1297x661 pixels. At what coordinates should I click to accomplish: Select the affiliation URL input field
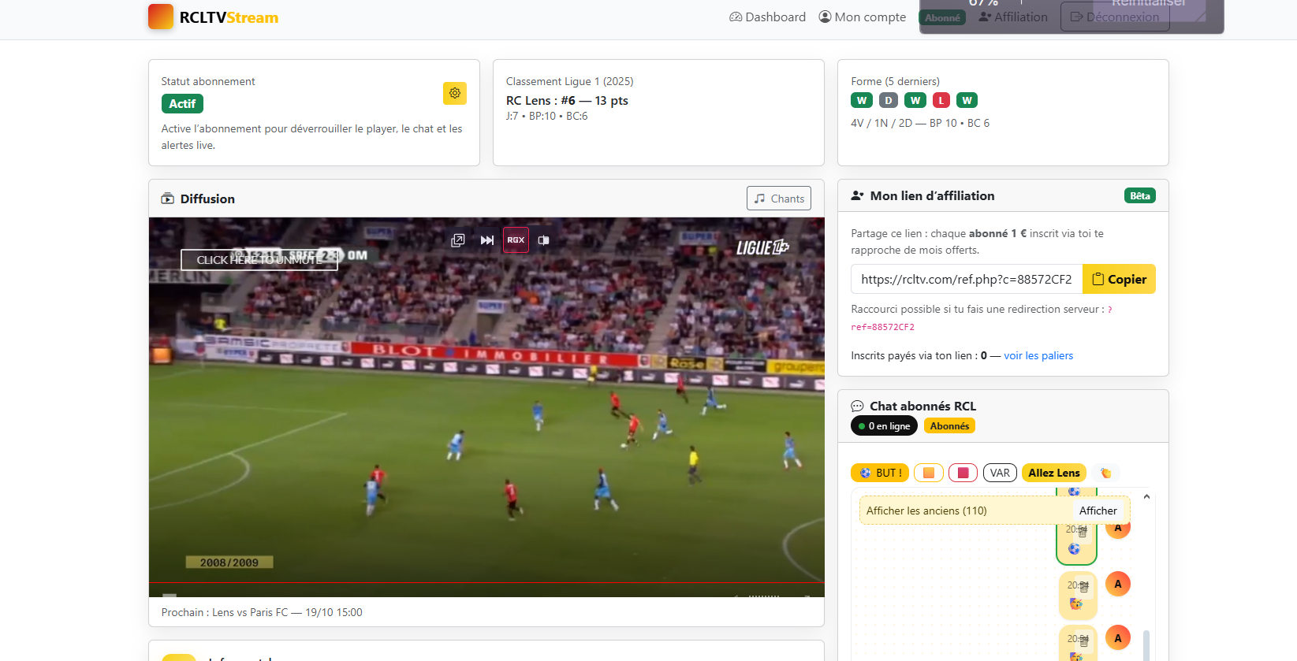[966, 279]
